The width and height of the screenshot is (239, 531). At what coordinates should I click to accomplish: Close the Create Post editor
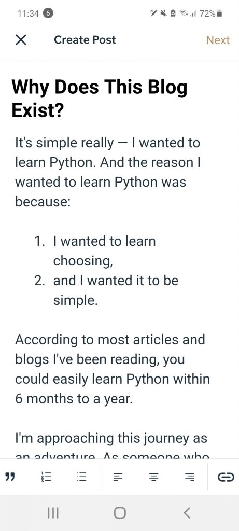pyautogui.click(x=21, y=40)
